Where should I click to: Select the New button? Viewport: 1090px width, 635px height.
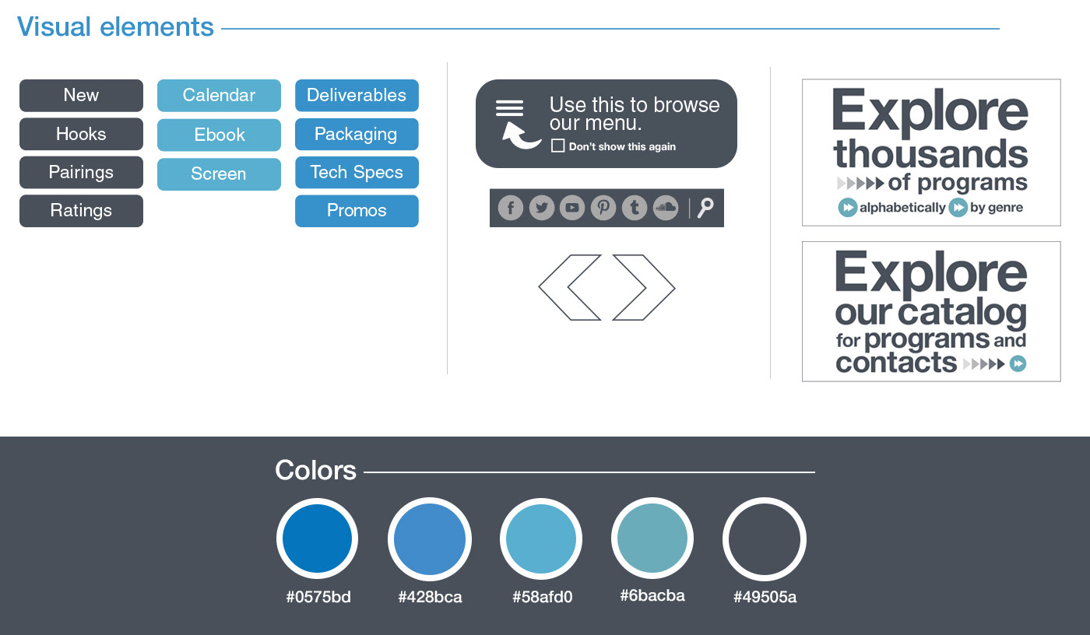click(81, 95)
